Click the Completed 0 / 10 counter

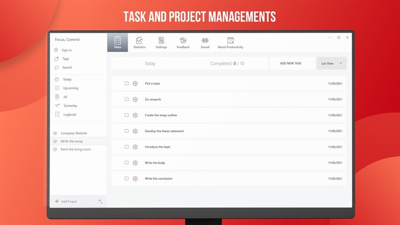click(227, 64)
